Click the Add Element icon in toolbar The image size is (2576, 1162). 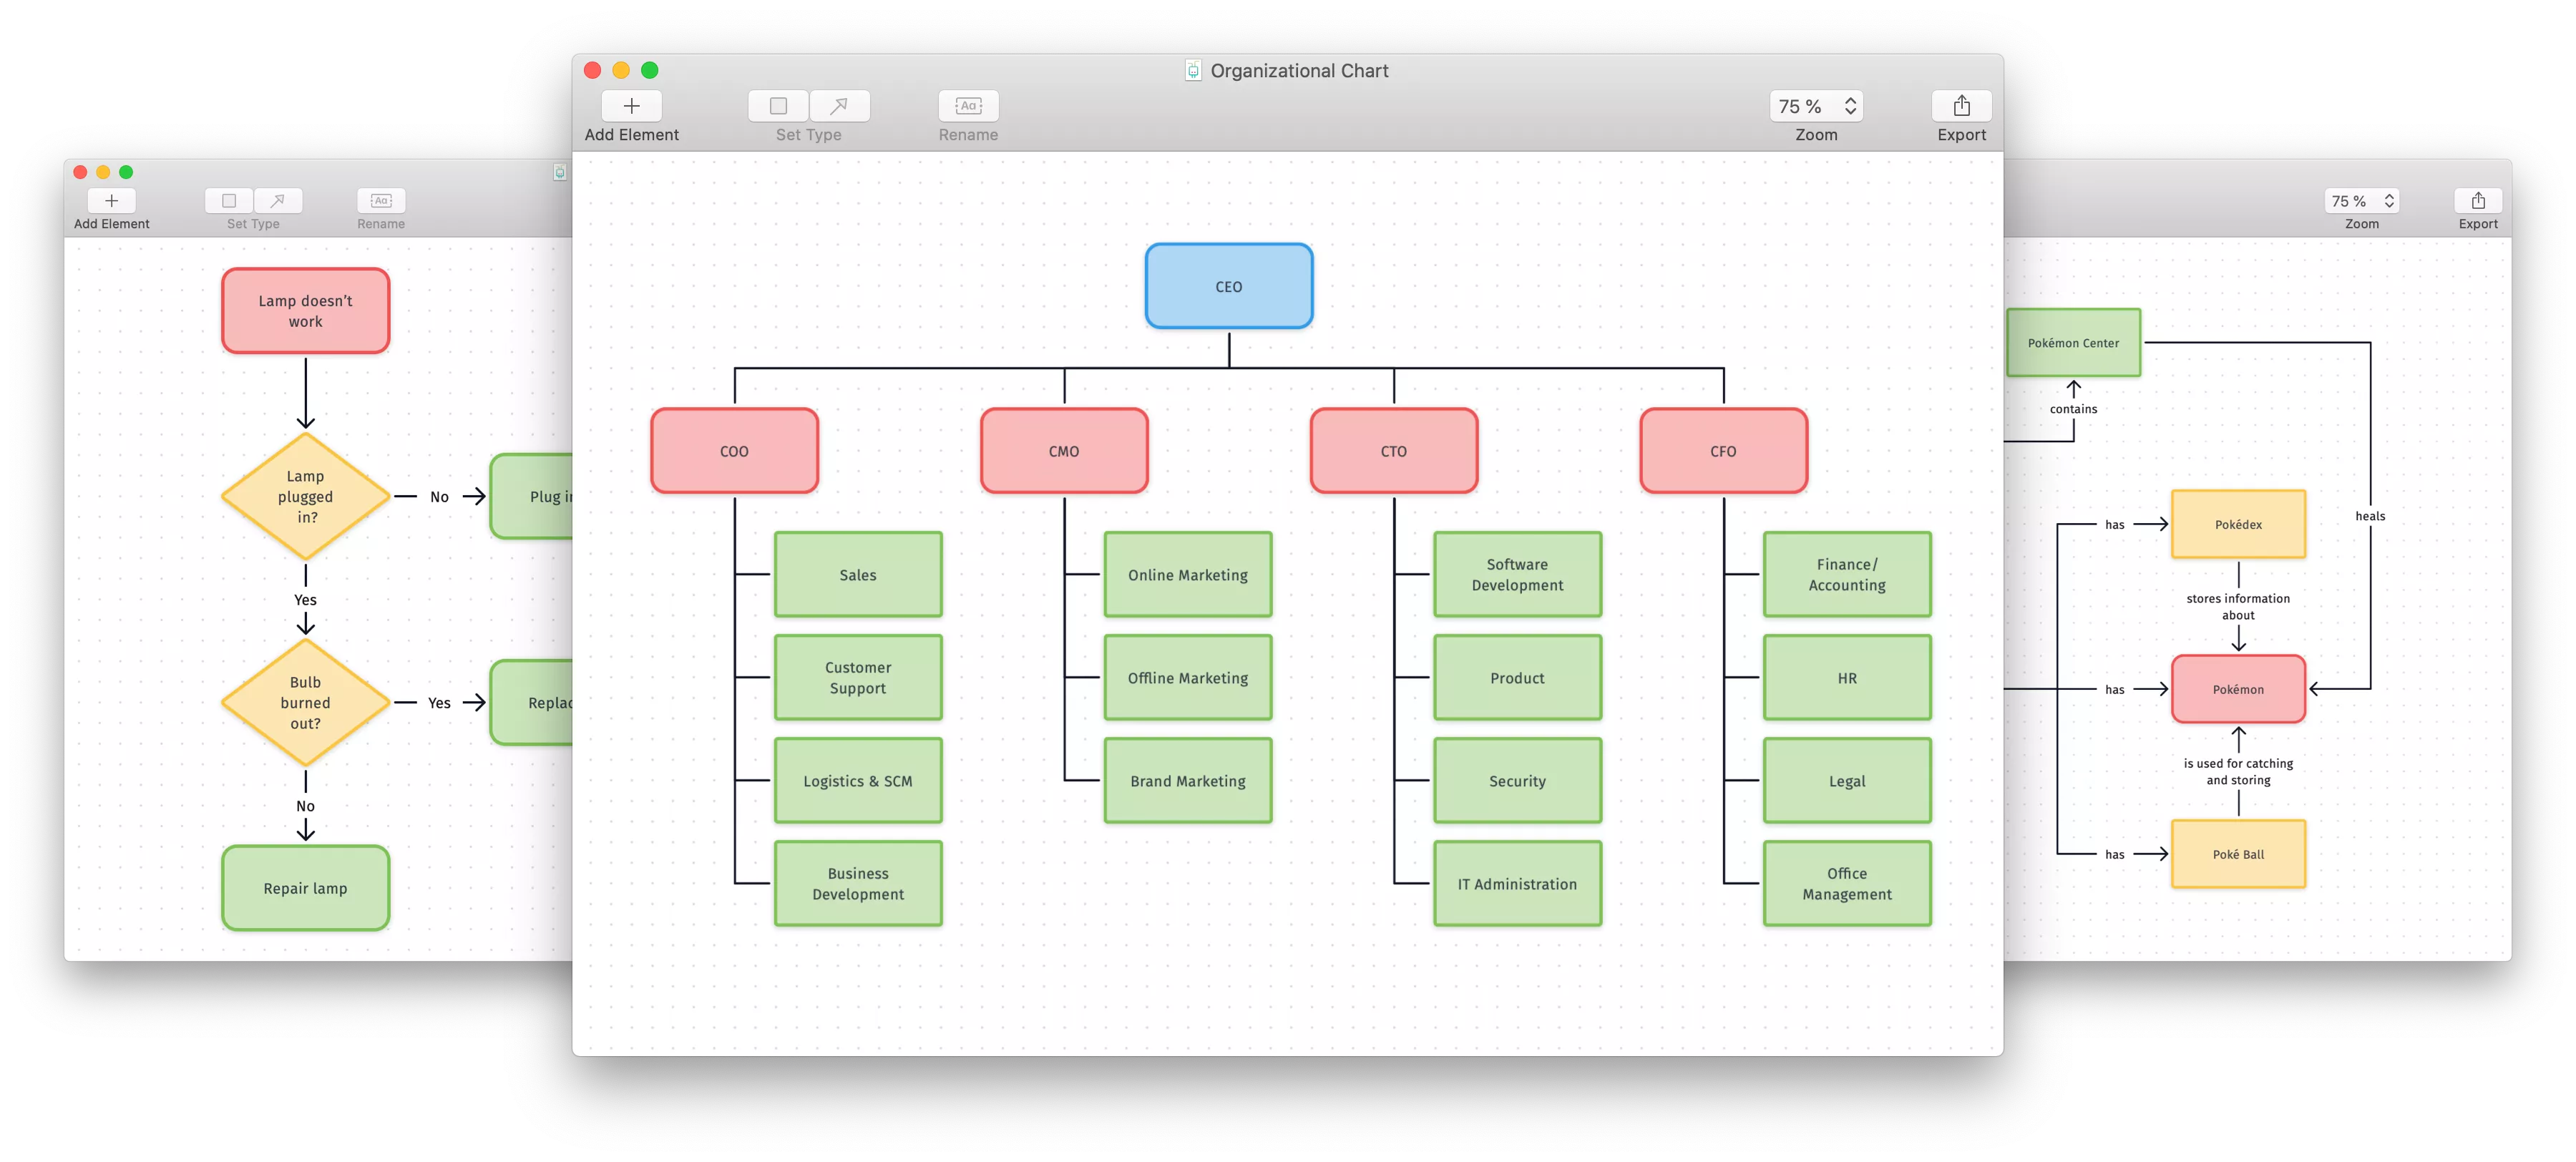click(x=633, y=107)
